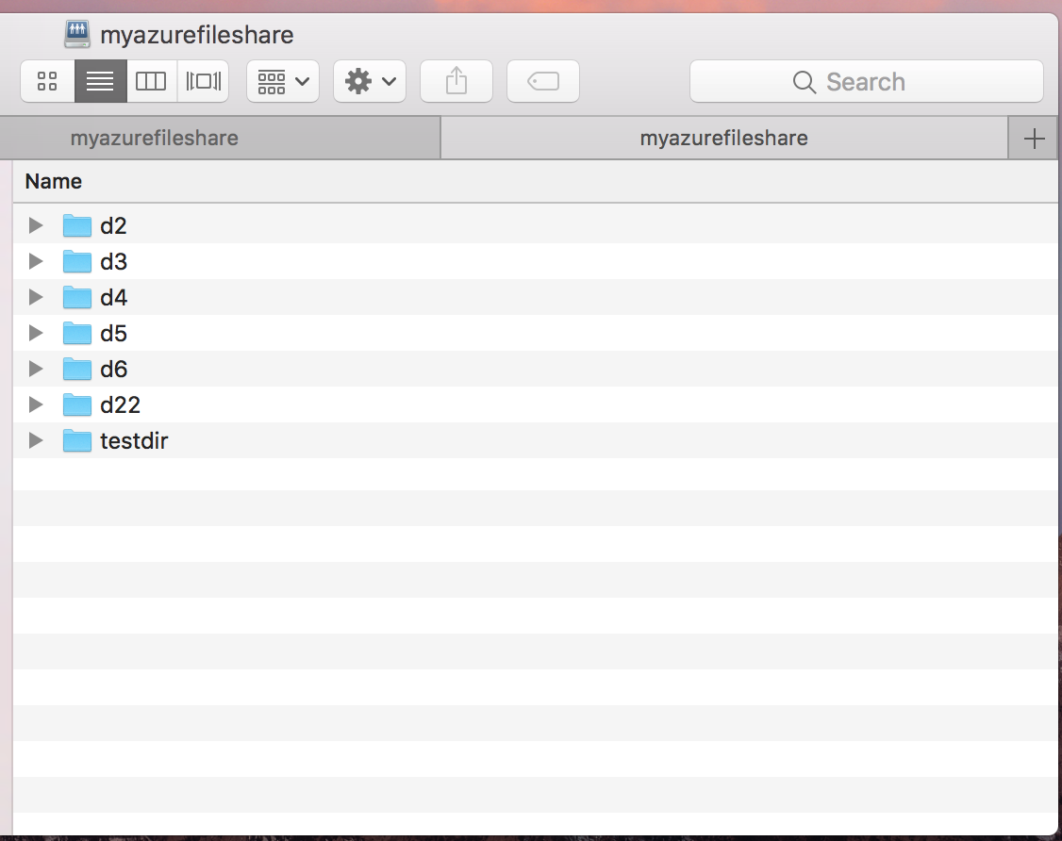The width and height of the screenshot is (1062, 841).
Task: Open the action gear dropdown
Action: [x=369, y=81]
